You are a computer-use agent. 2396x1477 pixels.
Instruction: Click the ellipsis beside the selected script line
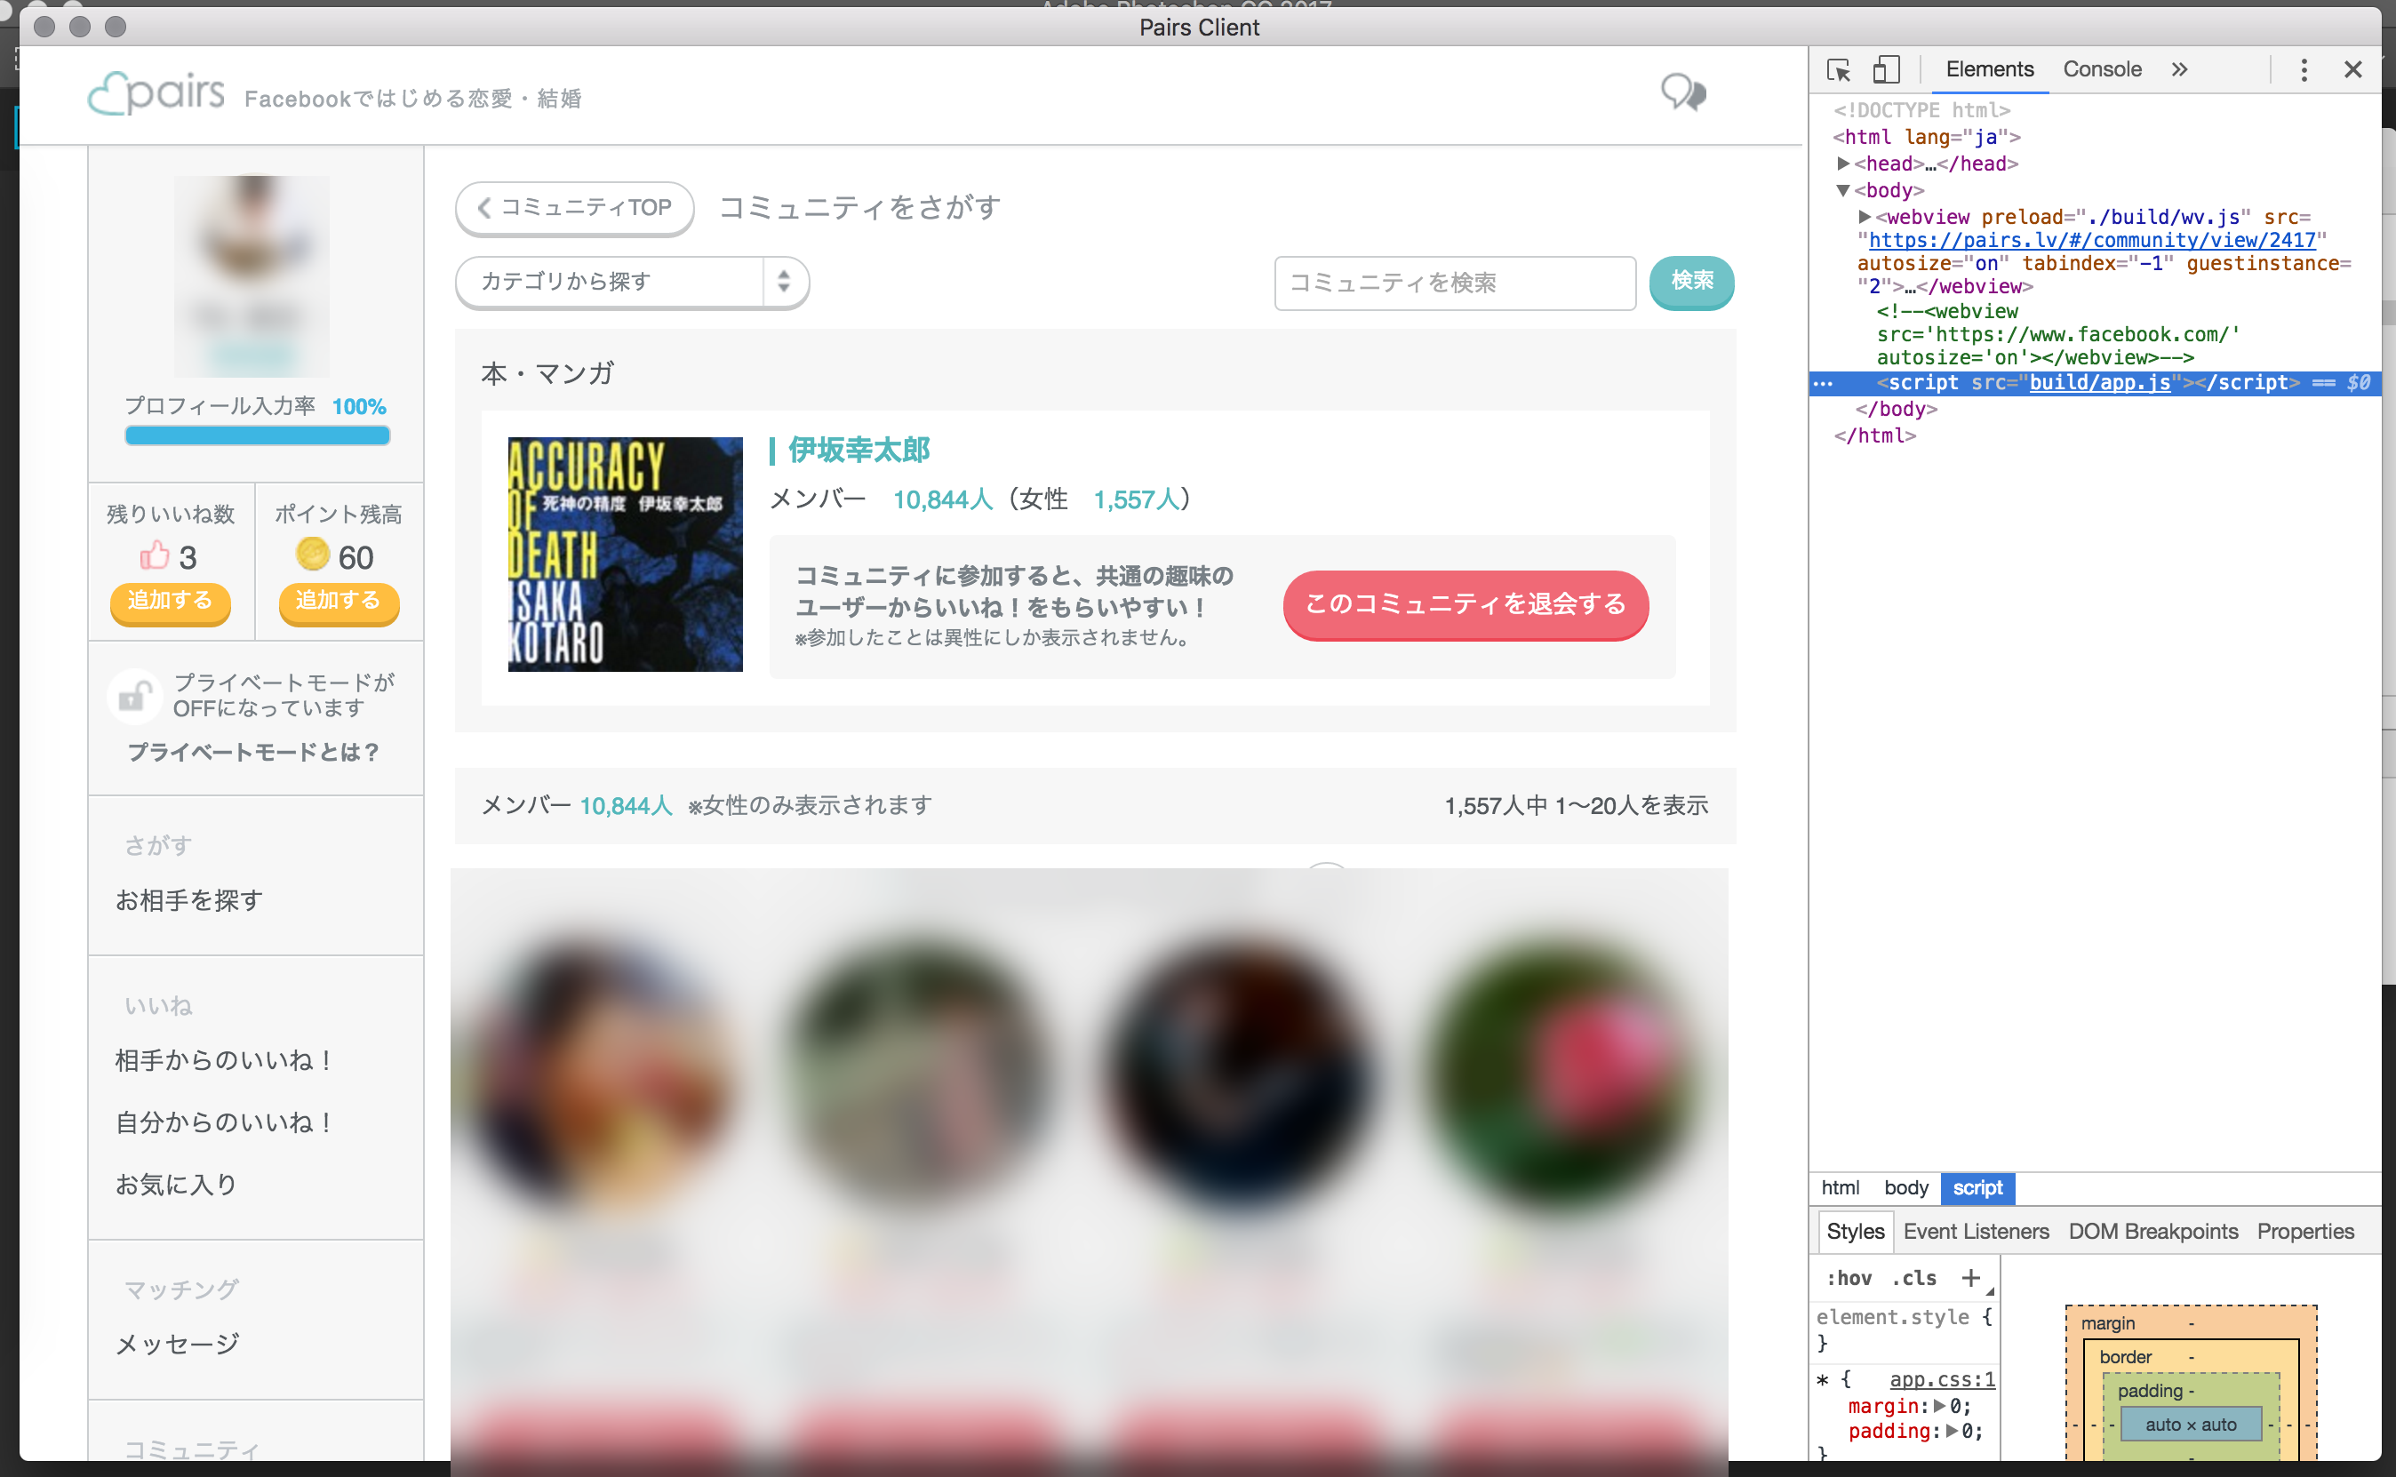pyautogui.click(x=1822, y=384)
